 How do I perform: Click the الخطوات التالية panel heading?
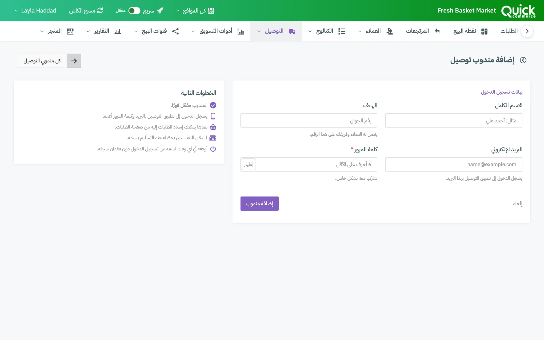[199, 93]
